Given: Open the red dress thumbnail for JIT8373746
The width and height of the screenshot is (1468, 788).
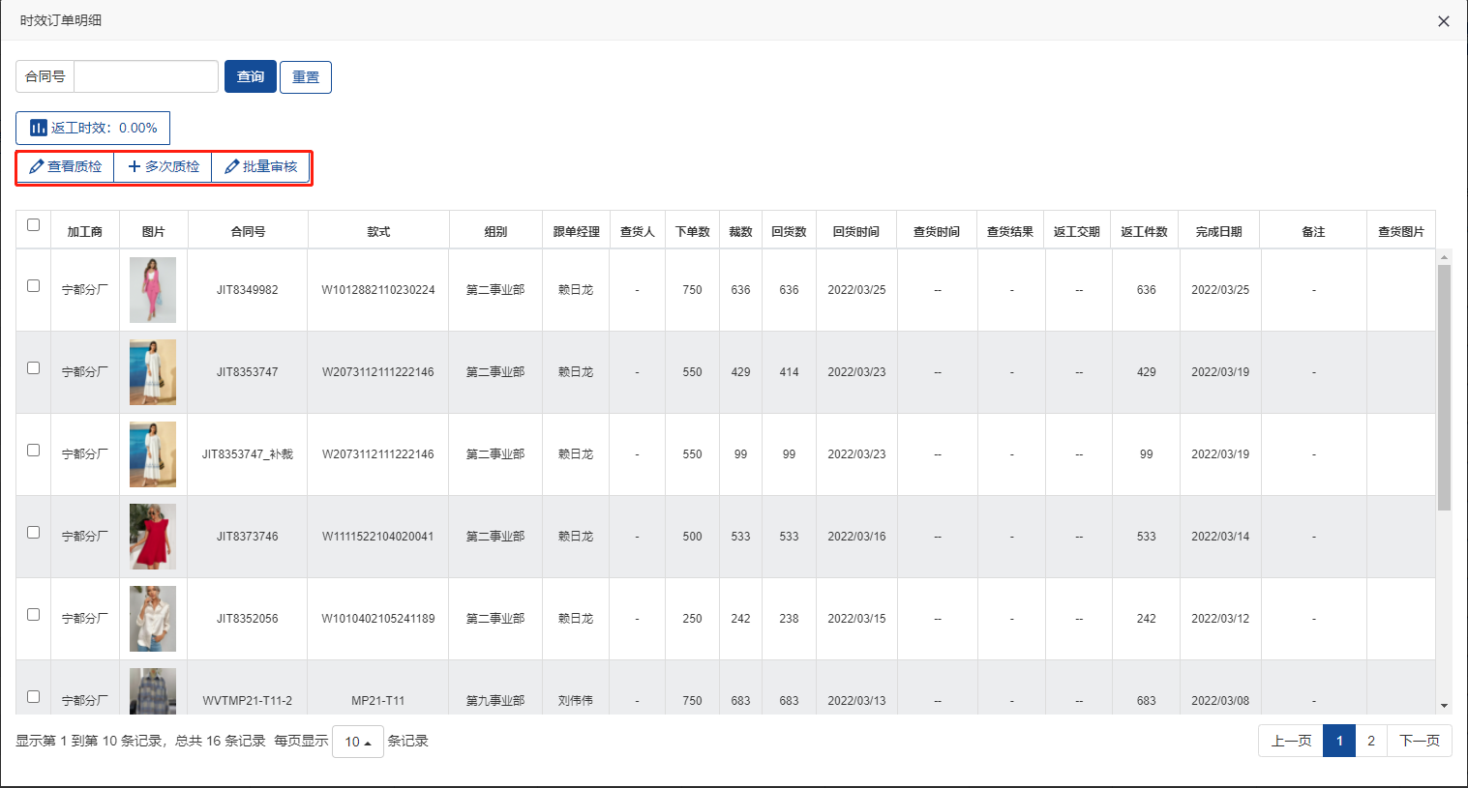Looking at the screenshot, I should (153, 537).
